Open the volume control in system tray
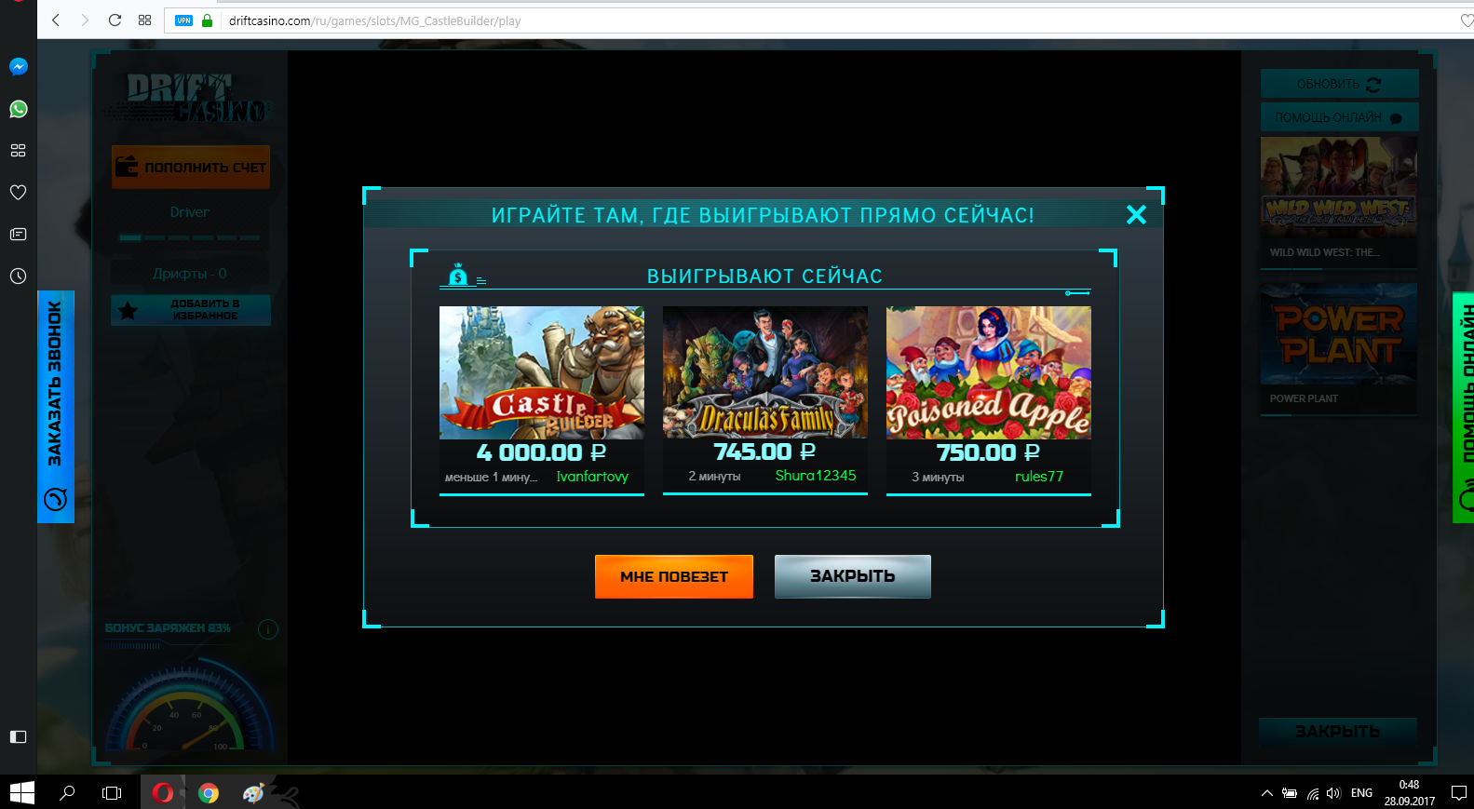 [1333, 793]
